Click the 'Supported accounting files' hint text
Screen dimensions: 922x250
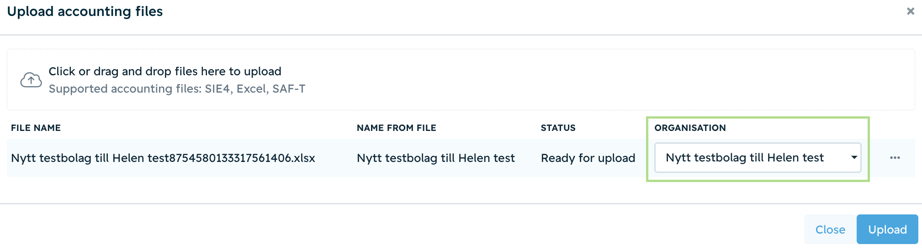[177, 89]
